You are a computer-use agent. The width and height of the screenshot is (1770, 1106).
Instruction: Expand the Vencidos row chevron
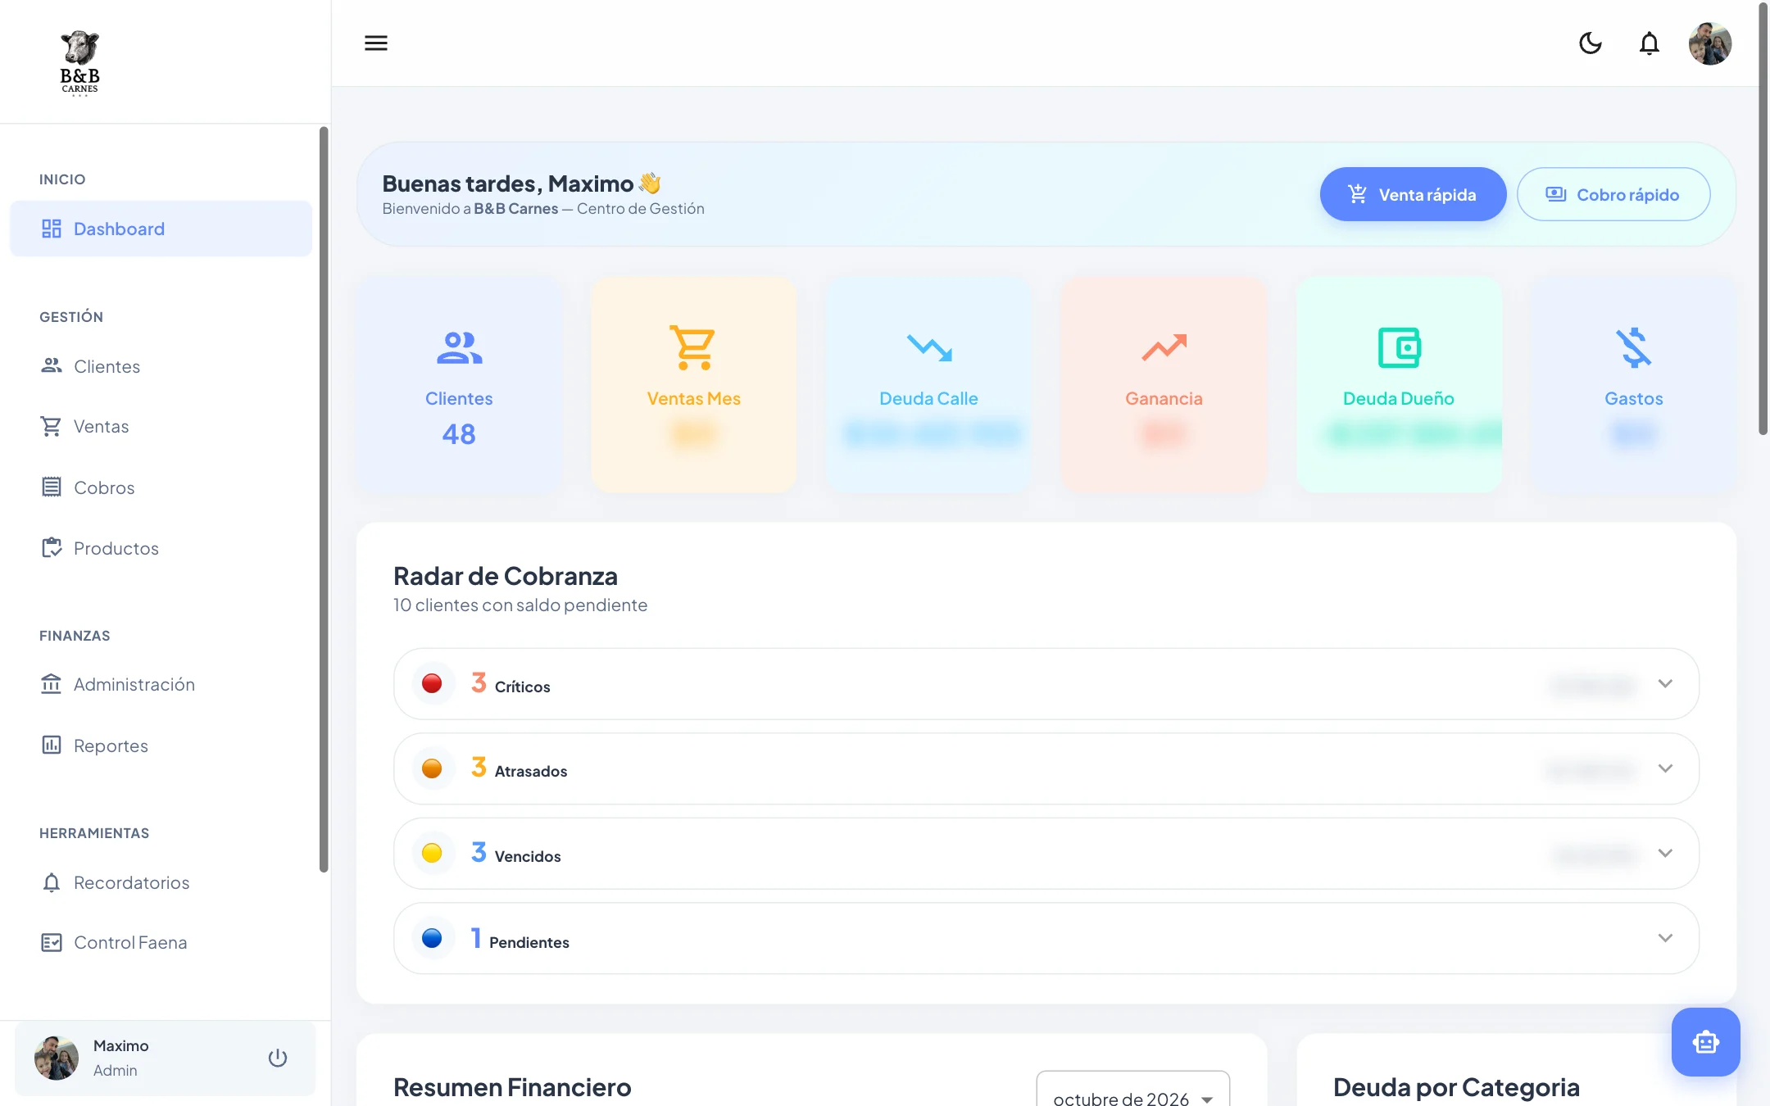(1665, 853)
